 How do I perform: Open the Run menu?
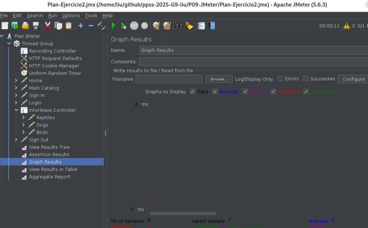[x=53, y=15]
